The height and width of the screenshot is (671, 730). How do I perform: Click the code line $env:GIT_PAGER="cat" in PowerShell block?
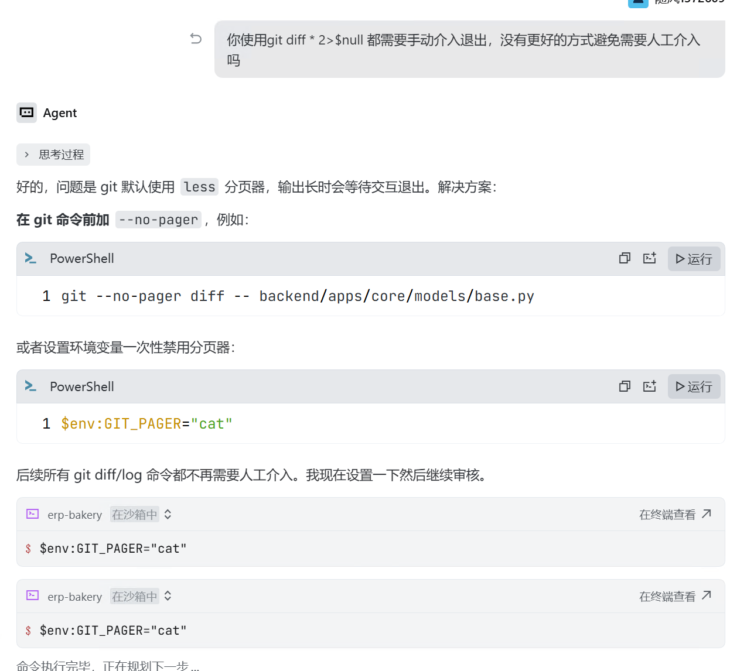146,424
